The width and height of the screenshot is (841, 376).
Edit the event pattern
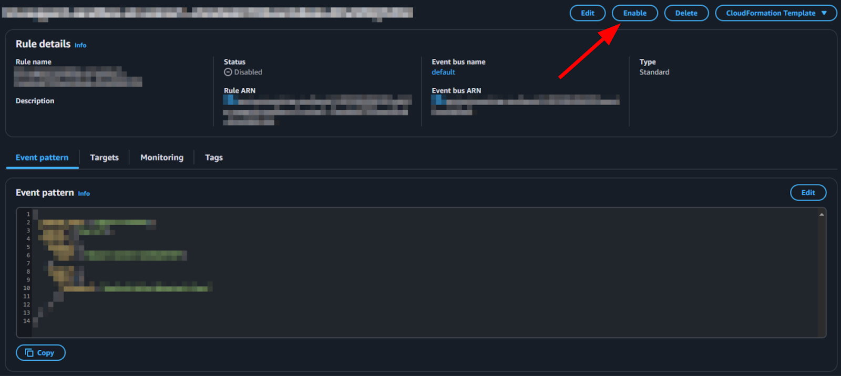(808, 193)
